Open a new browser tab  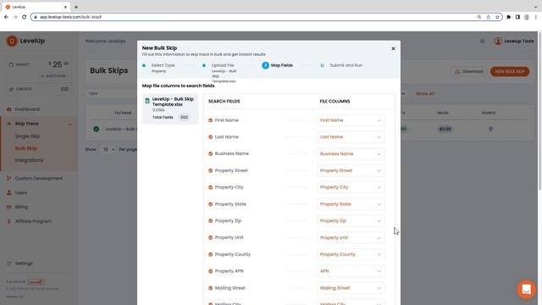[x=76, y=7]
